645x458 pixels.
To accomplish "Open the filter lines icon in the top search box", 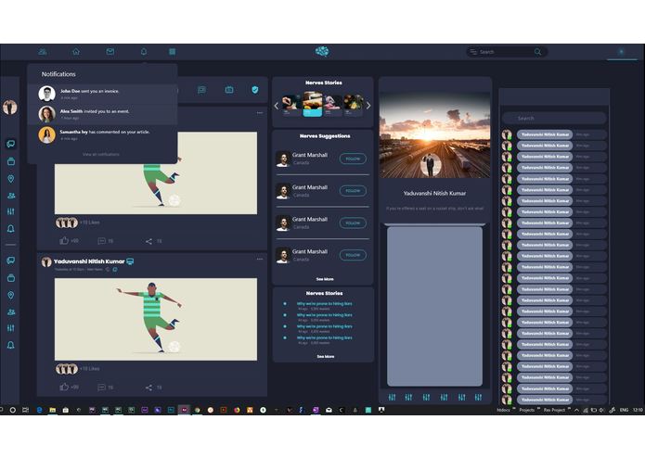I will coord(473,52).
